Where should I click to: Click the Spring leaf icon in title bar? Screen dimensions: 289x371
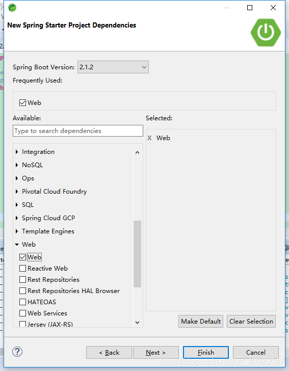click(12, 8)
